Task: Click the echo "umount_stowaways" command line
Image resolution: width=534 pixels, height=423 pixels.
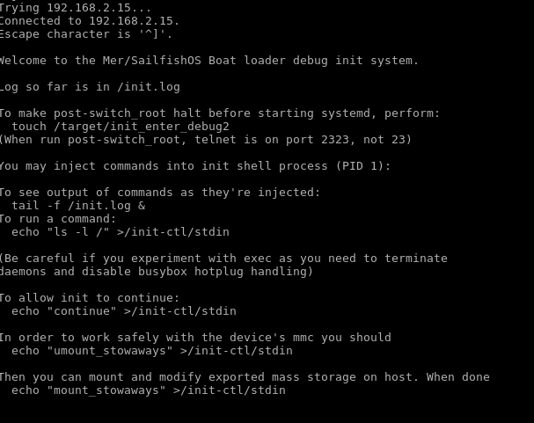Action: (152, 350)
